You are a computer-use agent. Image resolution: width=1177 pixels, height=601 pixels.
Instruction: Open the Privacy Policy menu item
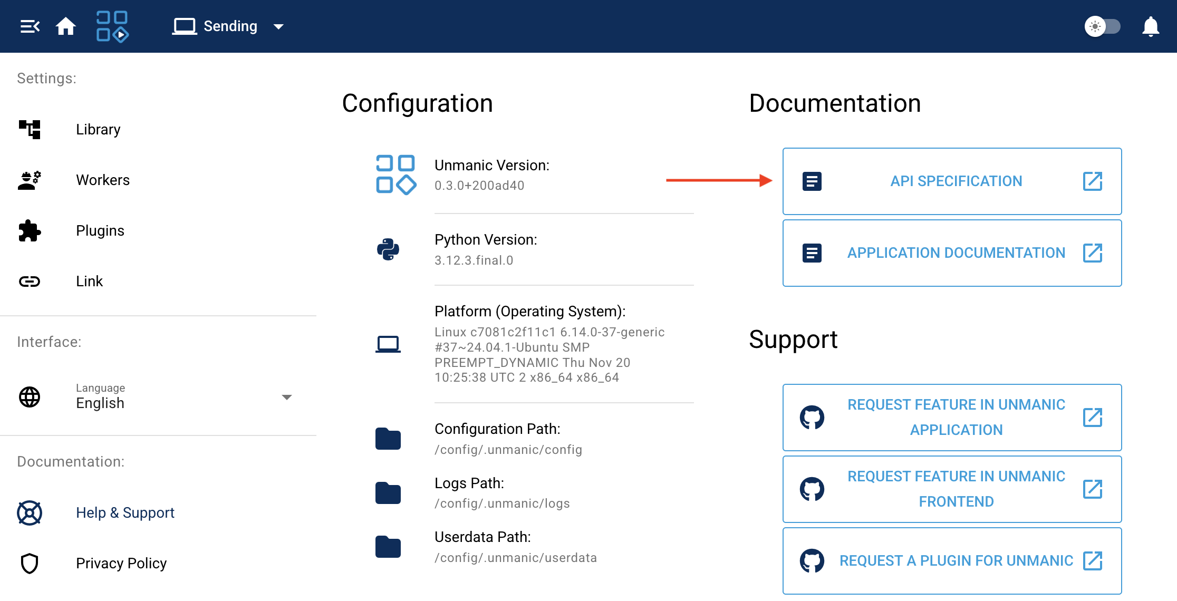(x=121, y=563)
